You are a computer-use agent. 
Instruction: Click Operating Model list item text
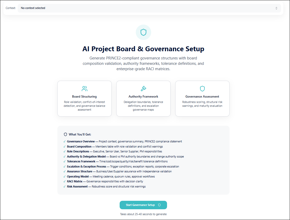coord(111,176)
